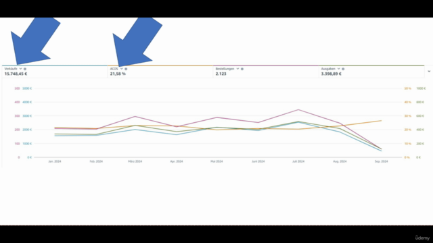This screenshot has width=433, height=243.
Task: Click info icon next to ACOS
Action: tap(126, 69)
